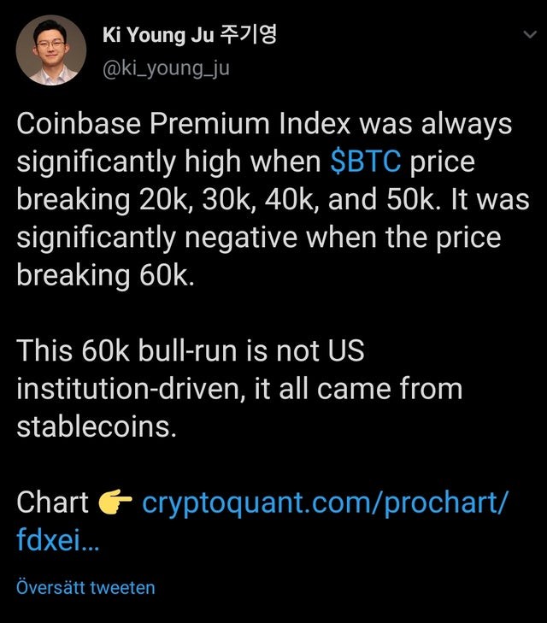
Task: Click the word stablecoins in tweet
Action: tap(97, 426)
